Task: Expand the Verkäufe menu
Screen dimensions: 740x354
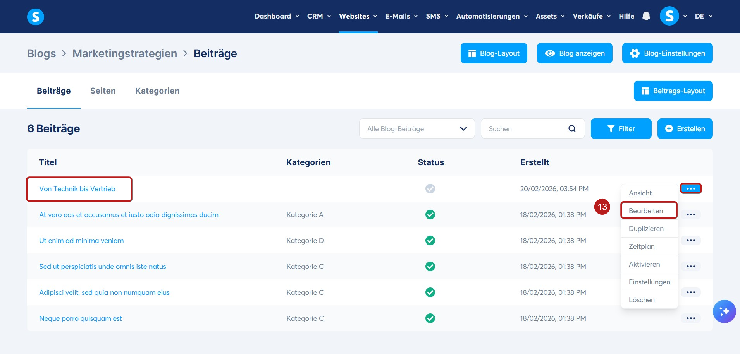Action: pos(592,16)
